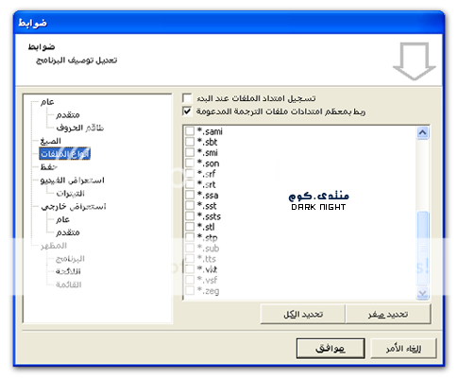458x378 pixels.
Task: Click scrollbar down arrow in extensions list
Action: coord(422,293)
